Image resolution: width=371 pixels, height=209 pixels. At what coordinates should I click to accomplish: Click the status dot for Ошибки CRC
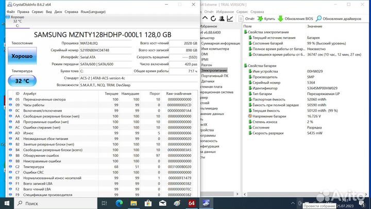(x=10, y=172)
